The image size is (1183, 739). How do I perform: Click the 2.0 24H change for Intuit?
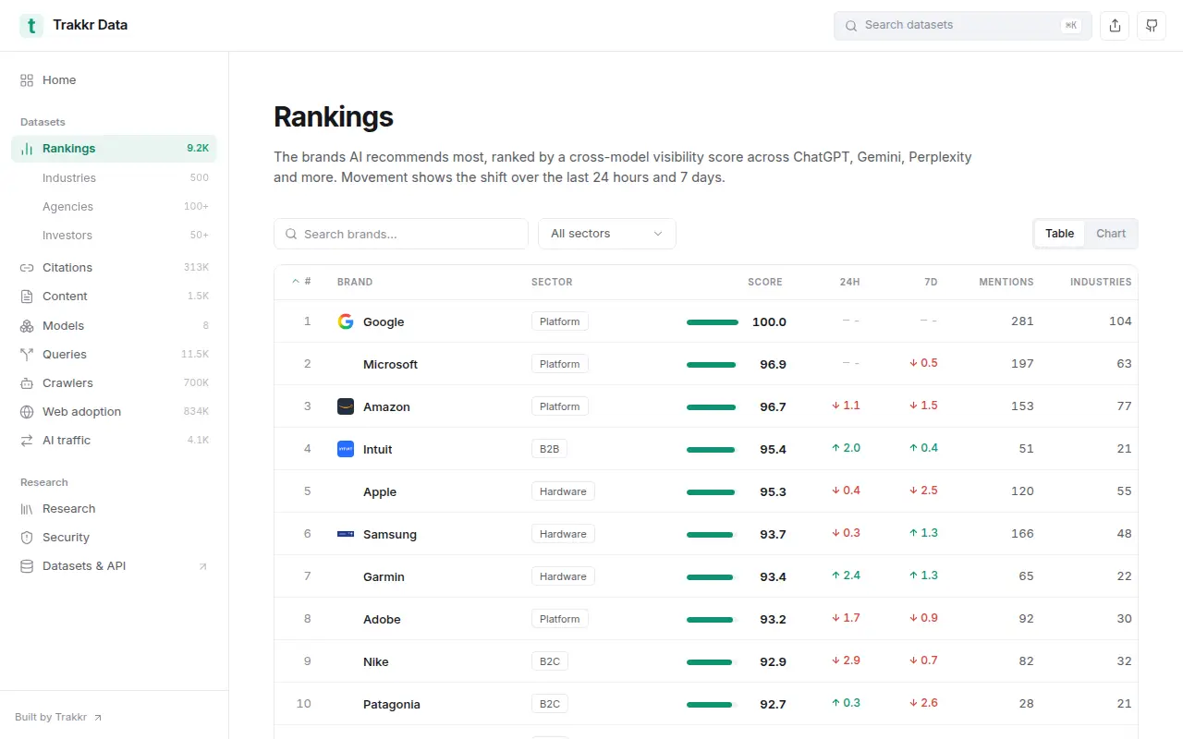[x=846, y=448]
